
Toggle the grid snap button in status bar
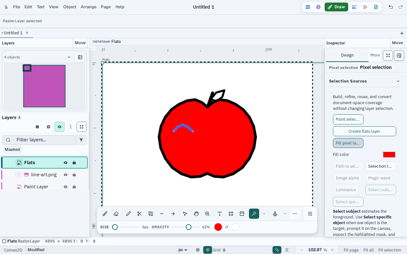click(x=208, y=250)
